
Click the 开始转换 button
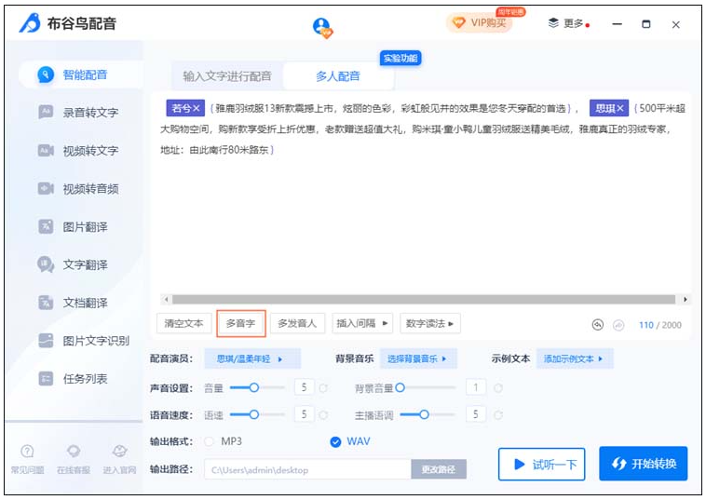click(x=644, y=464)
